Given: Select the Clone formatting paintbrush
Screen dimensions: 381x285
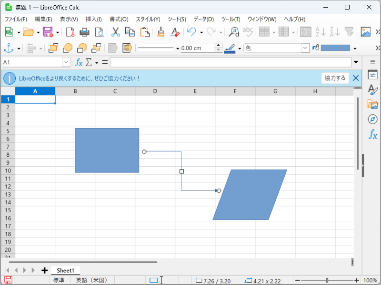Looking at the screenshot, I should [x=161, y=32].
